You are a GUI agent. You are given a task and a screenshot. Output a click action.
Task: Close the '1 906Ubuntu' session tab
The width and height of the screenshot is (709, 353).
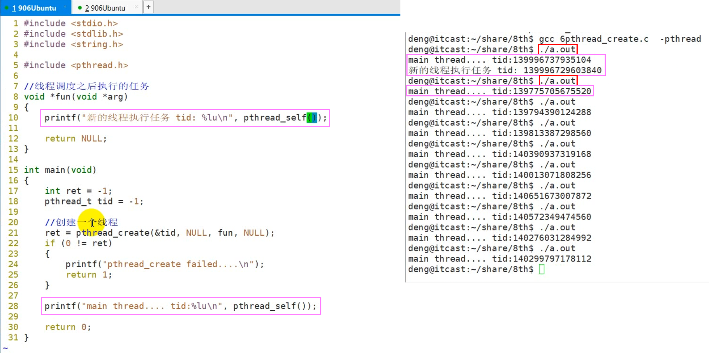coord(65,7)
